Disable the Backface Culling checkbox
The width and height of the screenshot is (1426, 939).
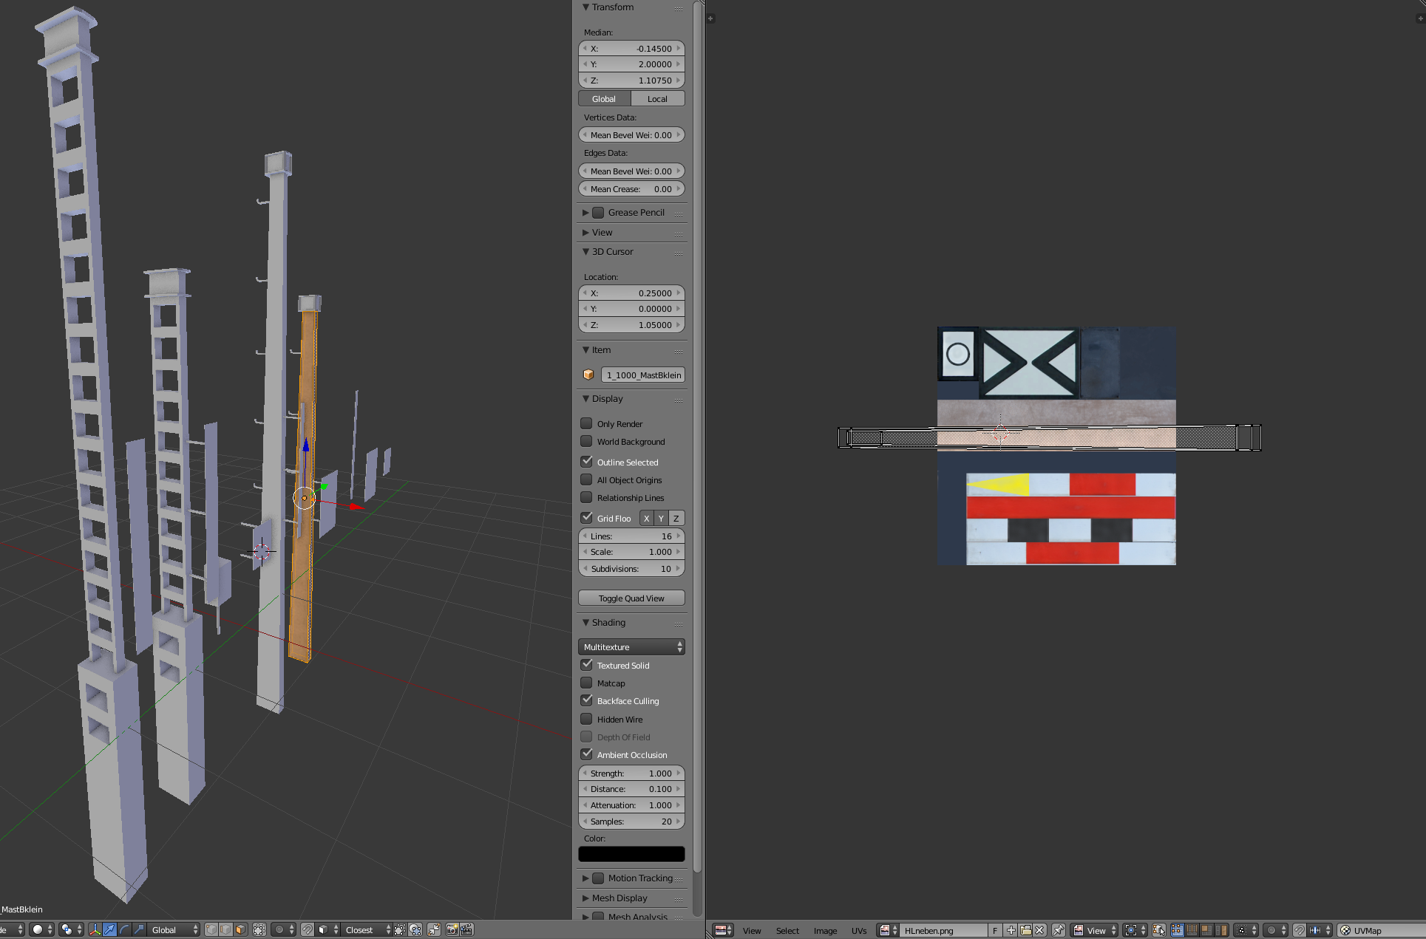(587, 700)
